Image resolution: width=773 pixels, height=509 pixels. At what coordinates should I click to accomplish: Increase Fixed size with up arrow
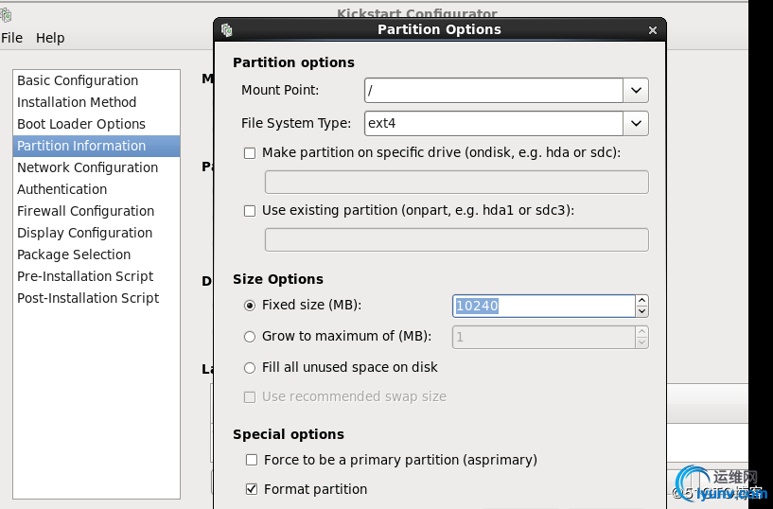point(641,301)
